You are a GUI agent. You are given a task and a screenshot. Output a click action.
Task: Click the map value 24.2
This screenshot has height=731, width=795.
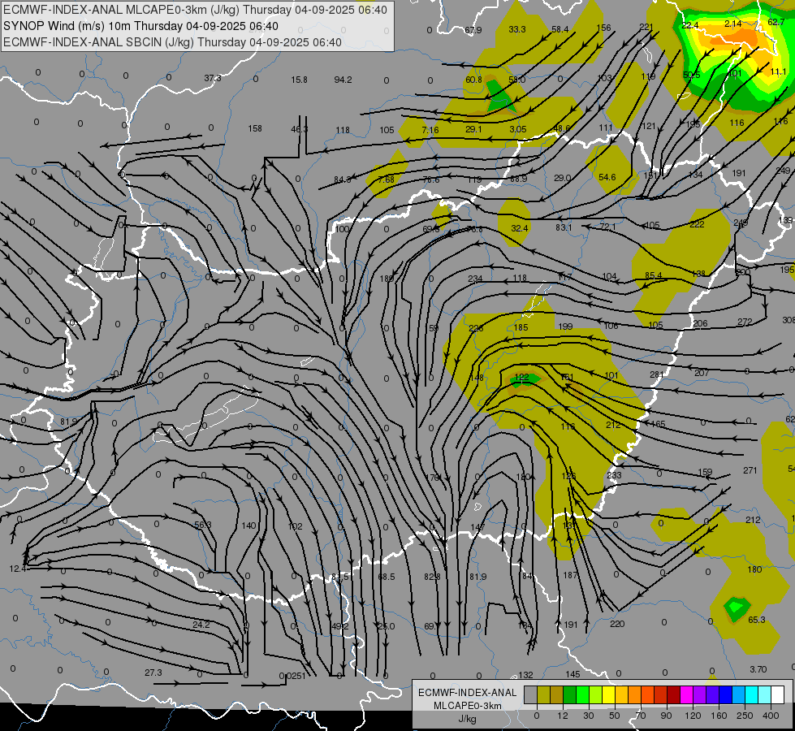coord(201,625)
